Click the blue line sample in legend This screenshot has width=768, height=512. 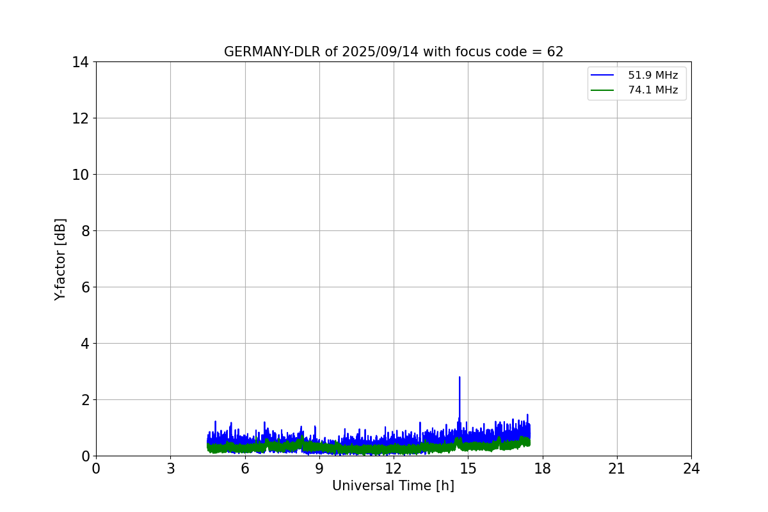pos(602,76)
